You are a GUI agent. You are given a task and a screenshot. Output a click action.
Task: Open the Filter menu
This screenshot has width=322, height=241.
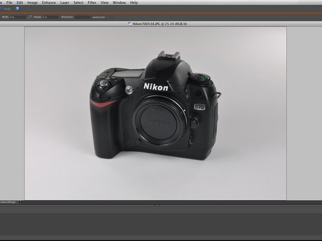point(92,3)
